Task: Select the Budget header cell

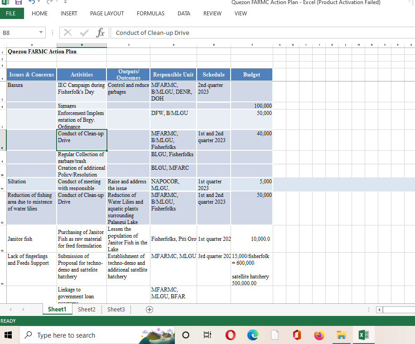Action: click(x=252, y=75)
